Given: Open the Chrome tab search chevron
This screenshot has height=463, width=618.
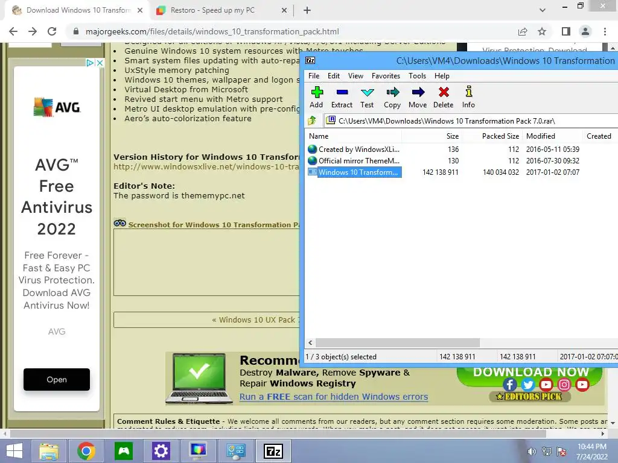Looking at the screenshot, I should [x=543, y=10].
